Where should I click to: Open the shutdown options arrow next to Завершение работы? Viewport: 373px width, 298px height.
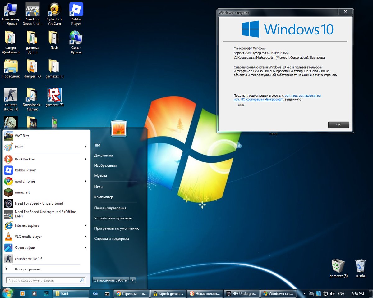pos(133,280)
